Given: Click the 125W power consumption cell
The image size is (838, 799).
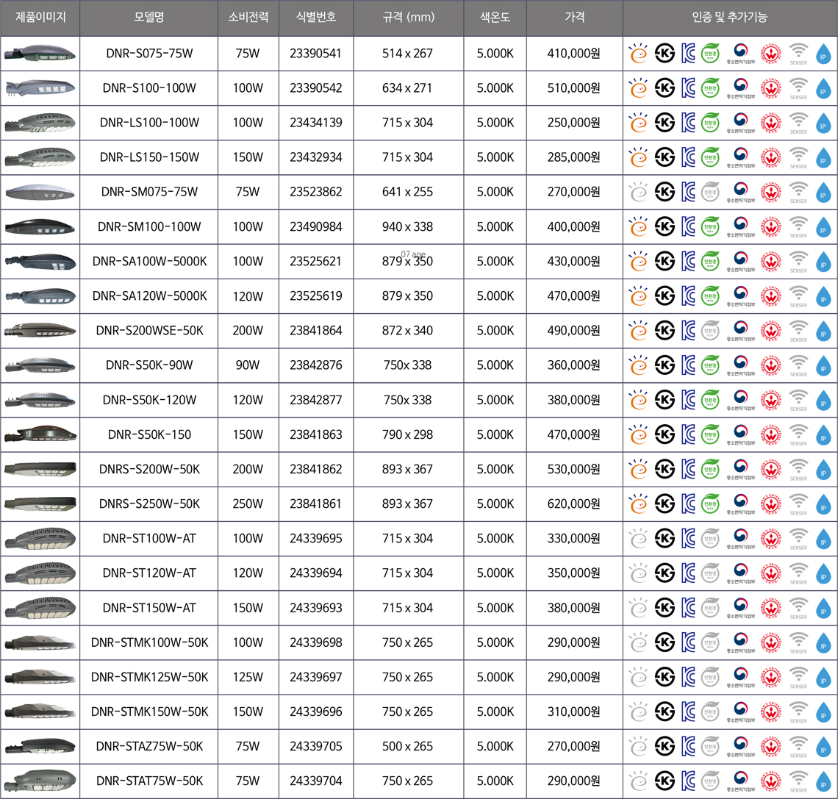Looking at the screenshot, I should pos(248,677).
